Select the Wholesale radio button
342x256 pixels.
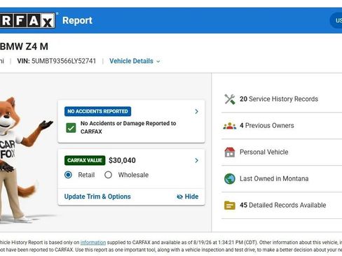[108, 175]
